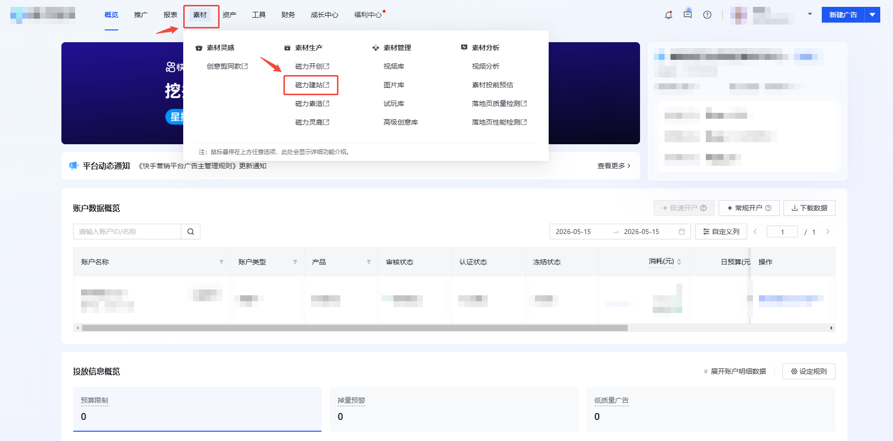Select the 低质量广告 card
Image resolution: width=893 pixels, height=441 pixels.
pos(711,409)
